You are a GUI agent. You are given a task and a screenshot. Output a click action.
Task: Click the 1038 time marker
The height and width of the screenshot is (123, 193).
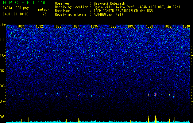[x=149, y=26]
